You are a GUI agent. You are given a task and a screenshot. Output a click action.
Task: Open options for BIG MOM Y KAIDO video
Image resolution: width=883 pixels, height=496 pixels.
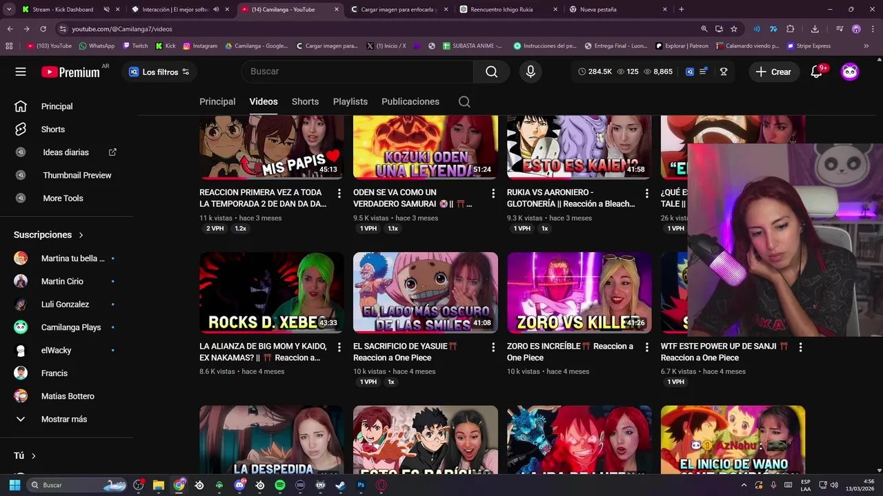click(x=339, y=347)
